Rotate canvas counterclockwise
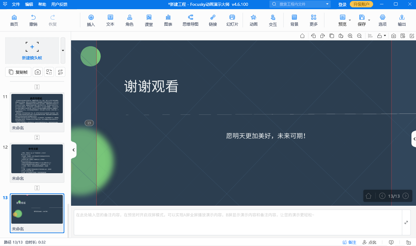The image size is (416, 246). 313,36
